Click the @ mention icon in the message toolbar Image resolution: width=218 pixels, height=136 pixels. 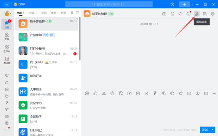112,94
